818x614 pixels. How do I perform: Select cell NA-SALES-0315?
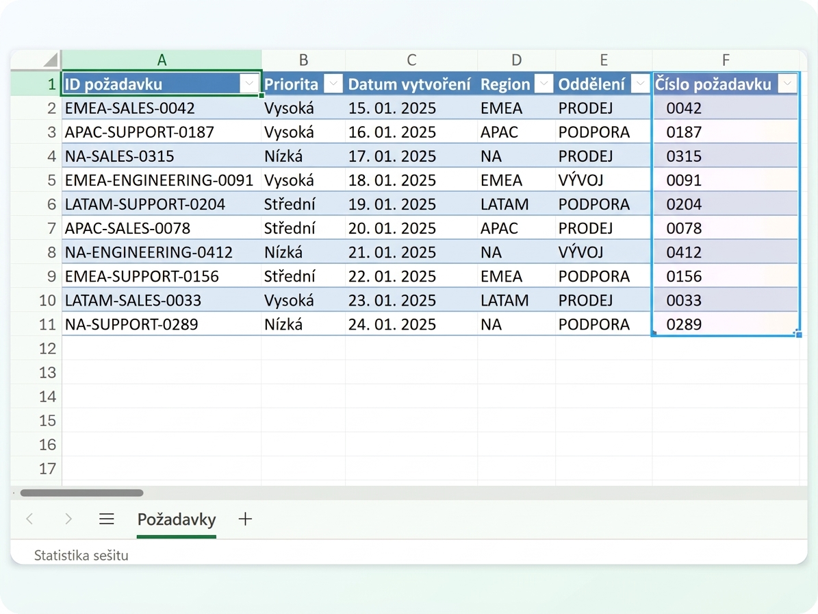[x=162, y=156]
